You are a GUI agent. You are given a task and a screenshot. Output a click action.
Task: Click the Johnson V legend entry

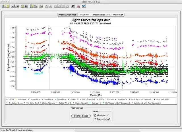point(61,100)
